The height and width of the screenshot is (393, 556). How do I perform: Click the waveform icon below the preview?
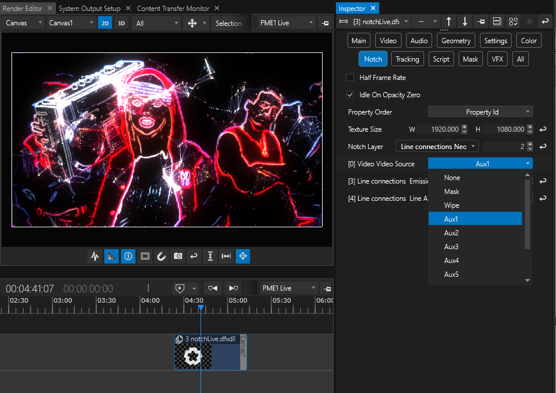95,256
